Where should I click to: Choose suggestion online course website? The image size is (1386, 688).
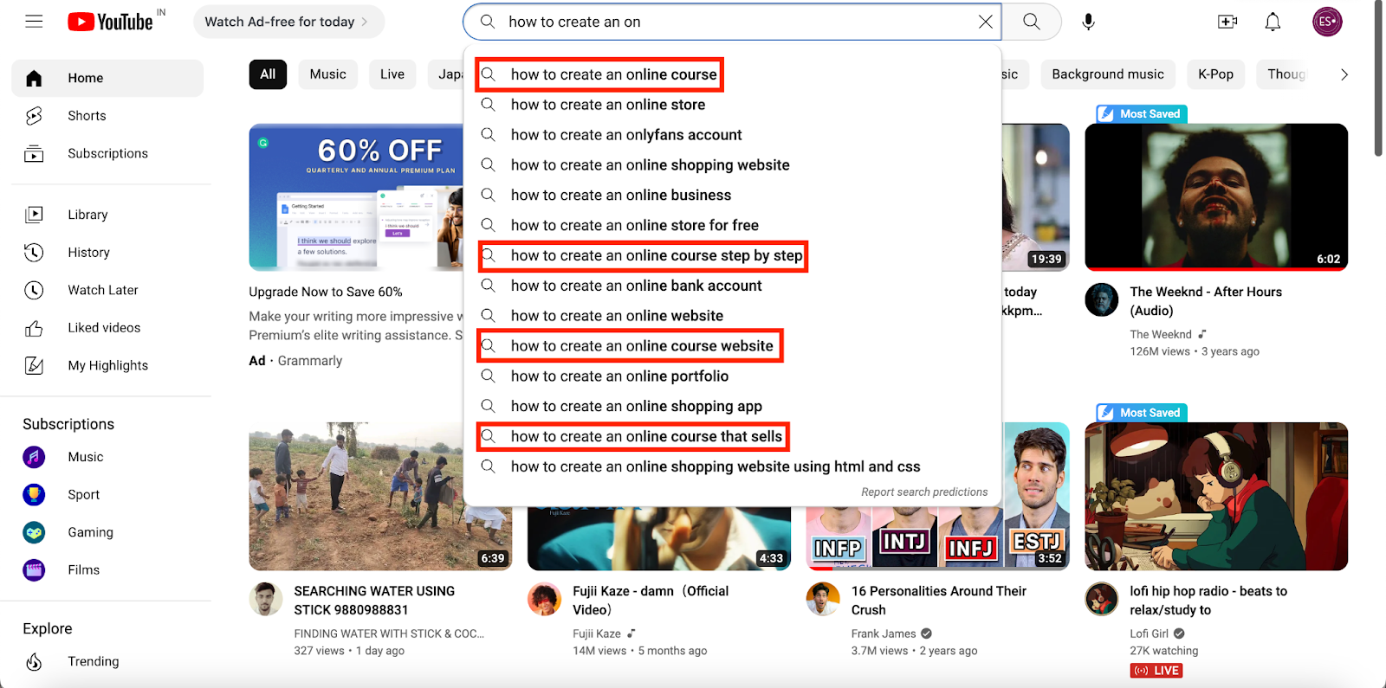coord(732,346)
